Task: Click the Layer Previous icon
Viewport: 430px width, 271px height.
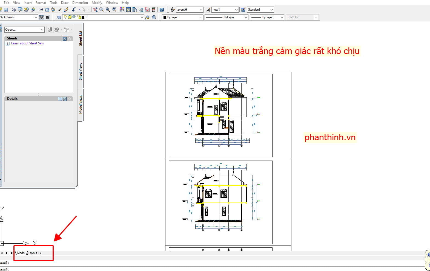Action: pyautogui.click(x=154, y=17)
